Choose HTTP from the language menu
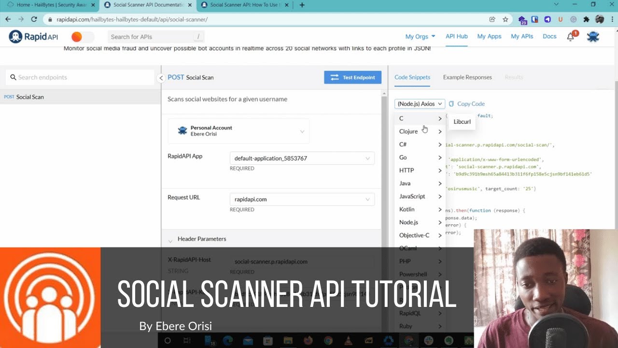This screenshot has width=618, height=348. click(x=420, y=171)
